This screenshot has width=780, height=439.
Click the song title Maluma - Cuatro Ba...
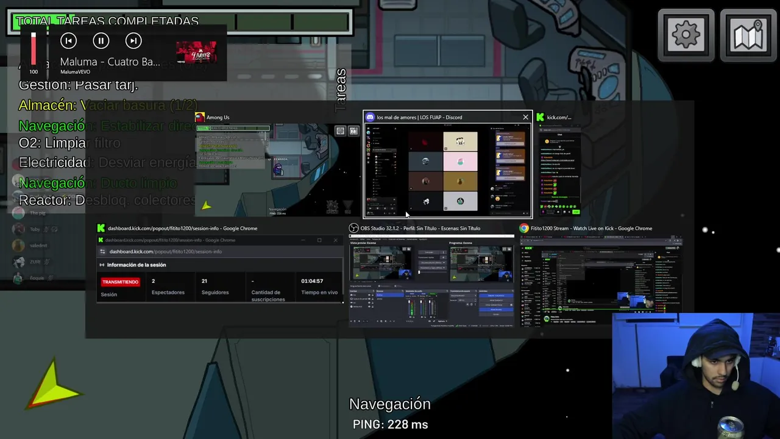pyautogui.click(x=110, y=62)
